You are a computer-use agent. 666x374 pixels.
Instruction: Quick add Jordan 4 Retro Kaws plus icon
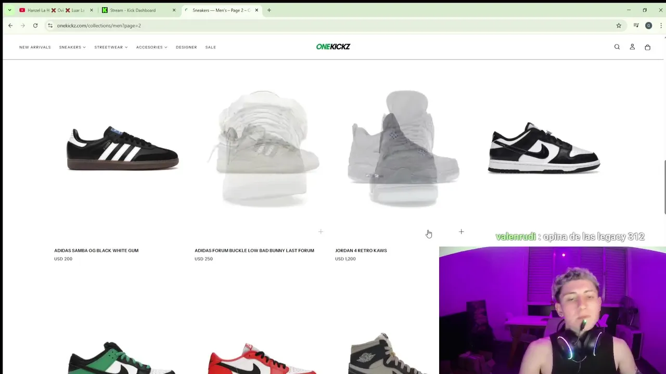coord(461,232)
